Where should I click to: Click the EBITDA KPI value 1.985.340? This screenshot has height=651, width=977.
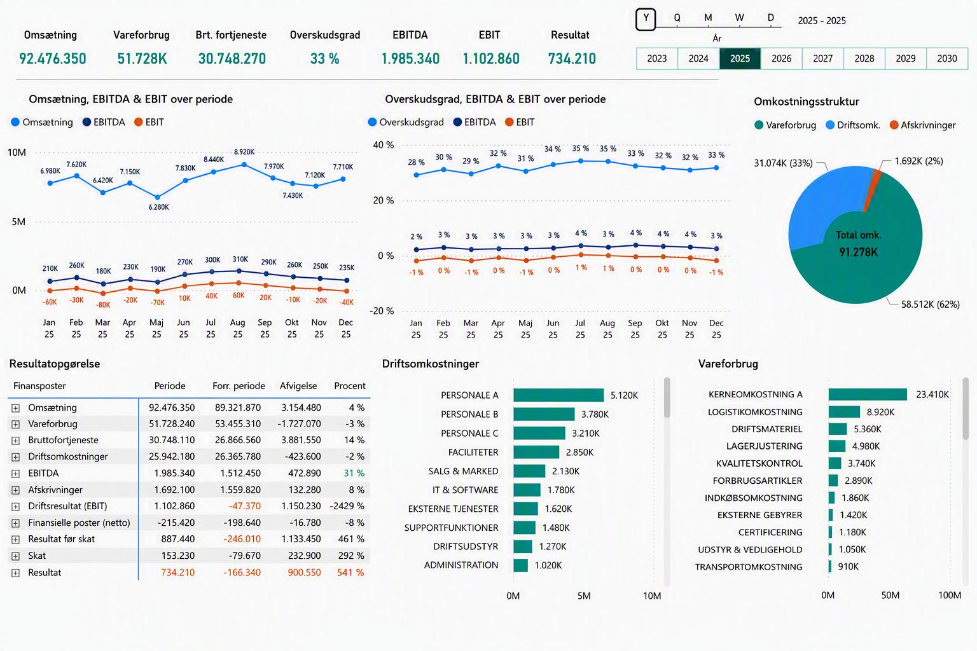tap(410, 59)
